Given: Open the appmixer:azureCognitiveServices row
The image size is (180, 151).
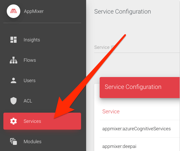Looking at the screenshot, I should (x=139, y=129).
